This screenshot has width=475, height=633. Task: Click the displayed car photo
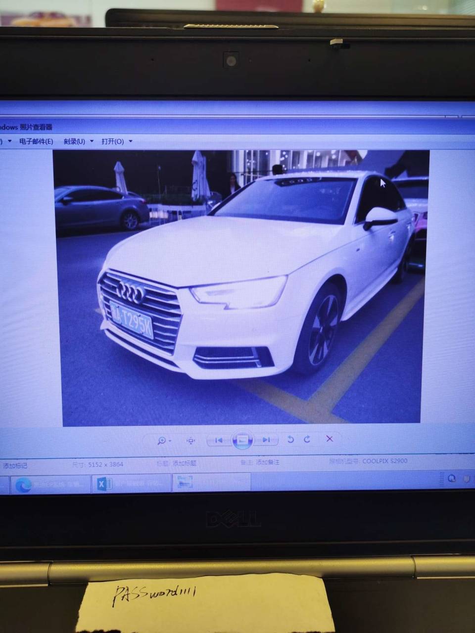241,288
